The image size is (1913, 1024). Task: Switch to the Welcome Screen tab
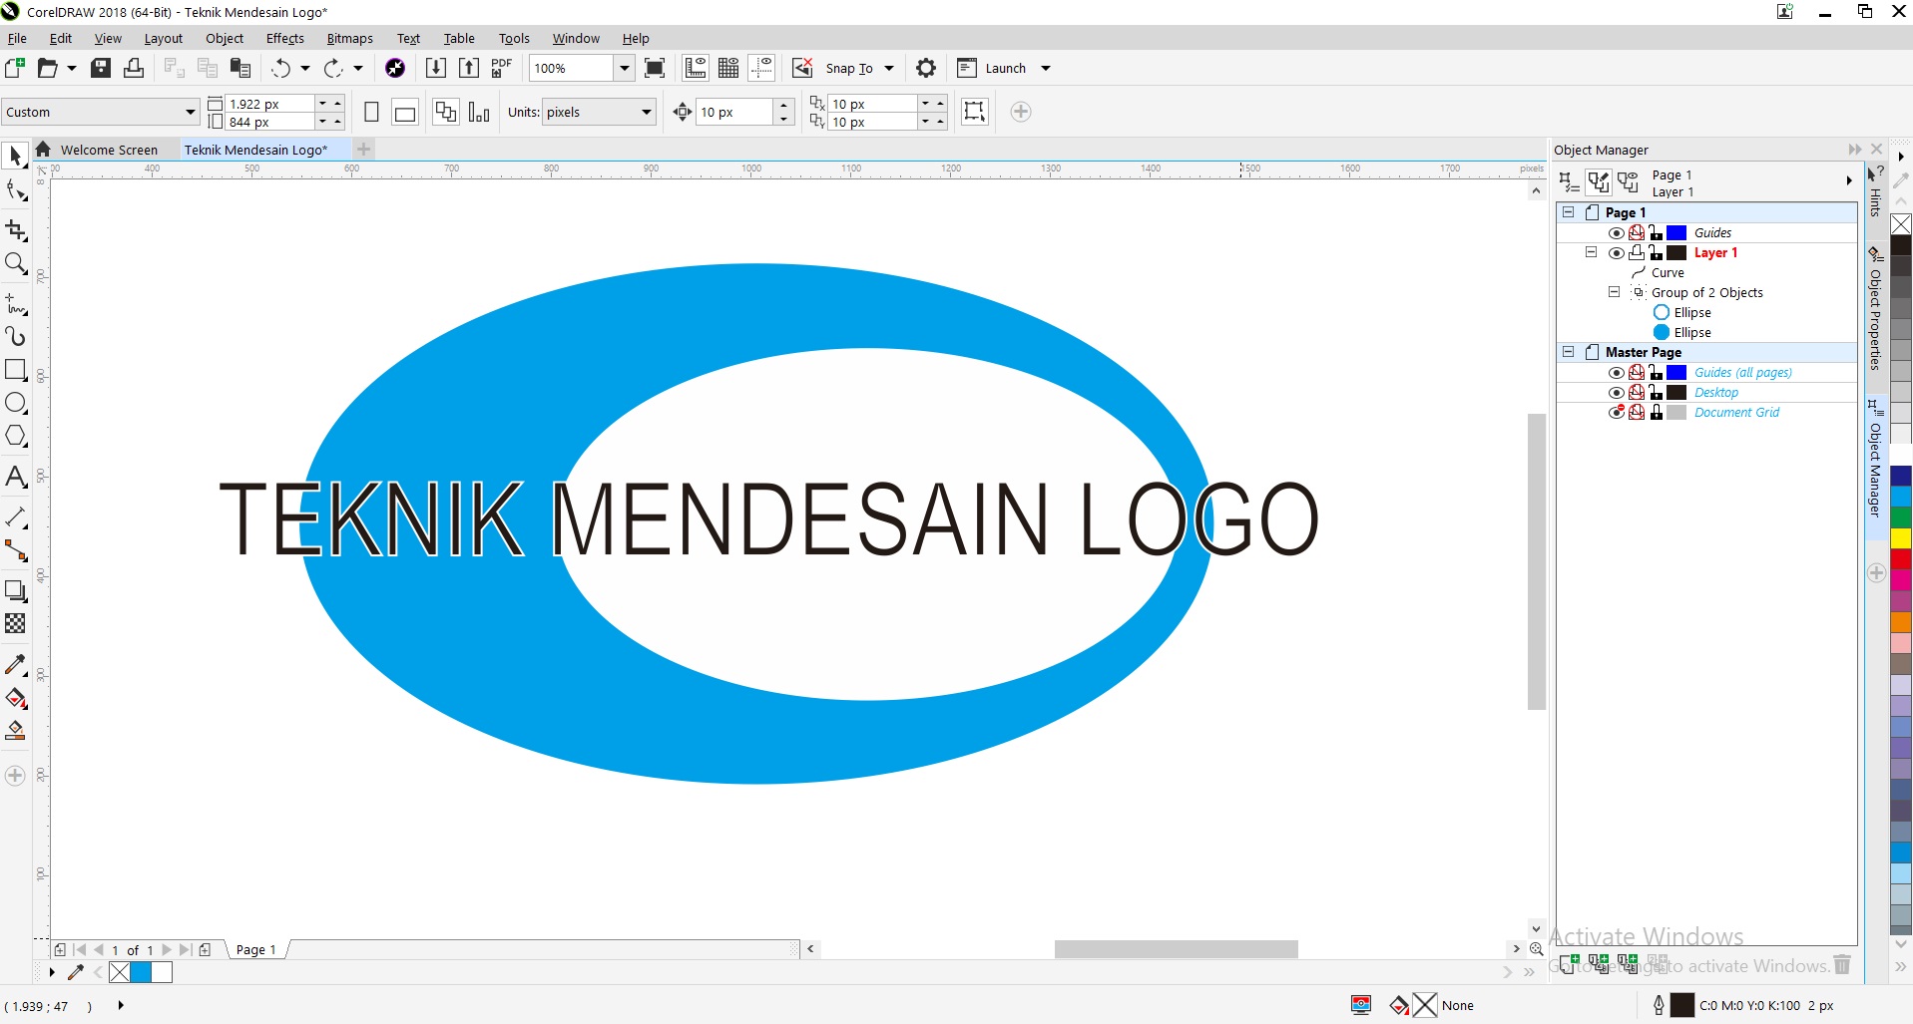108,149
